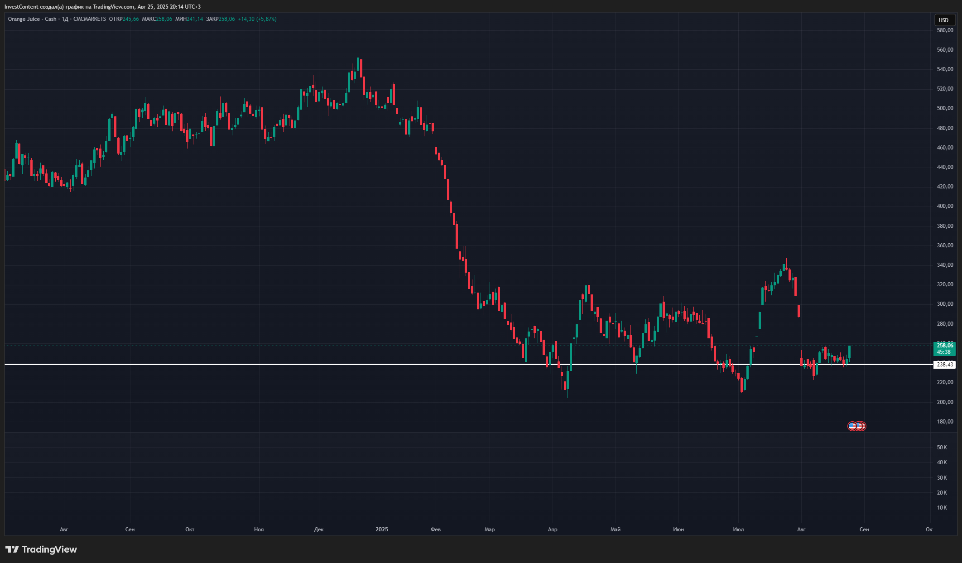Click the 500,00 price scale label
Screen dimensions: 962x563
pos(945,108)
